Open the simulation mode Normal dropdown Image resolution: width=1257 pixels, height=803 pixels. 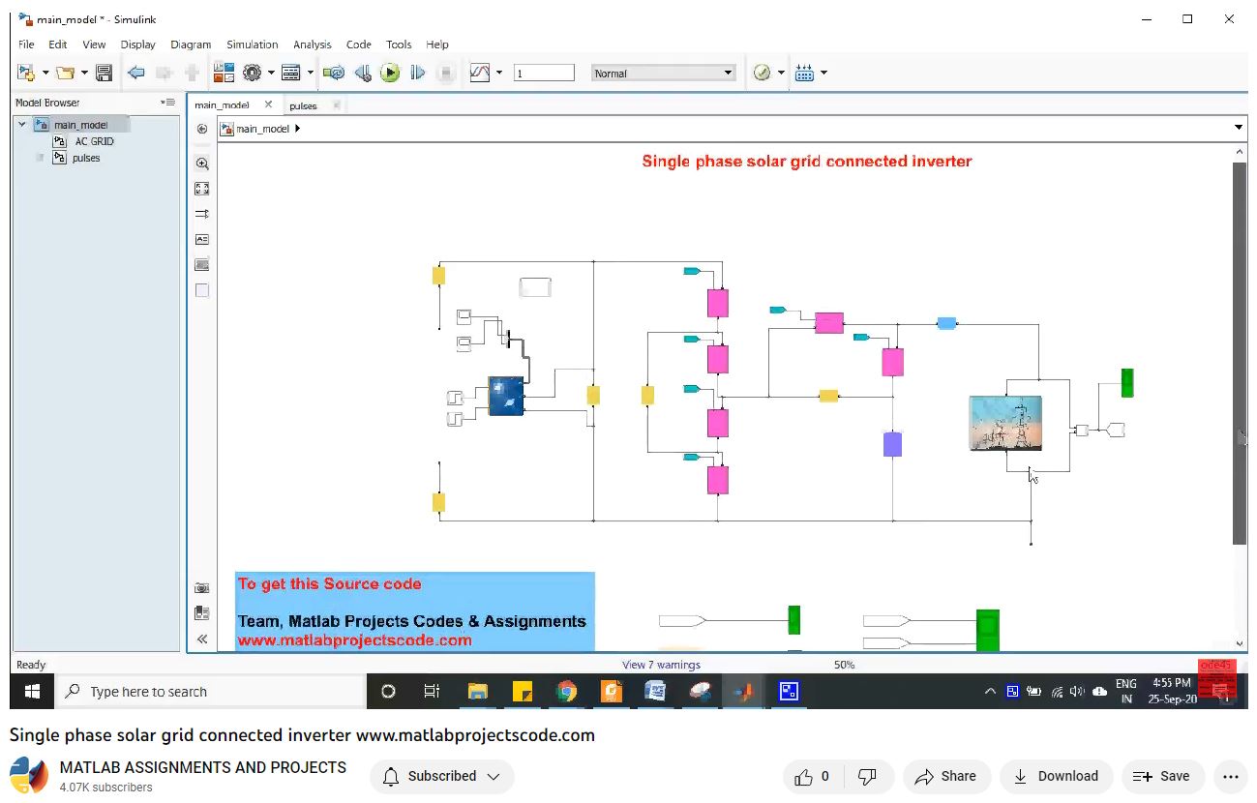pos(663,73)
